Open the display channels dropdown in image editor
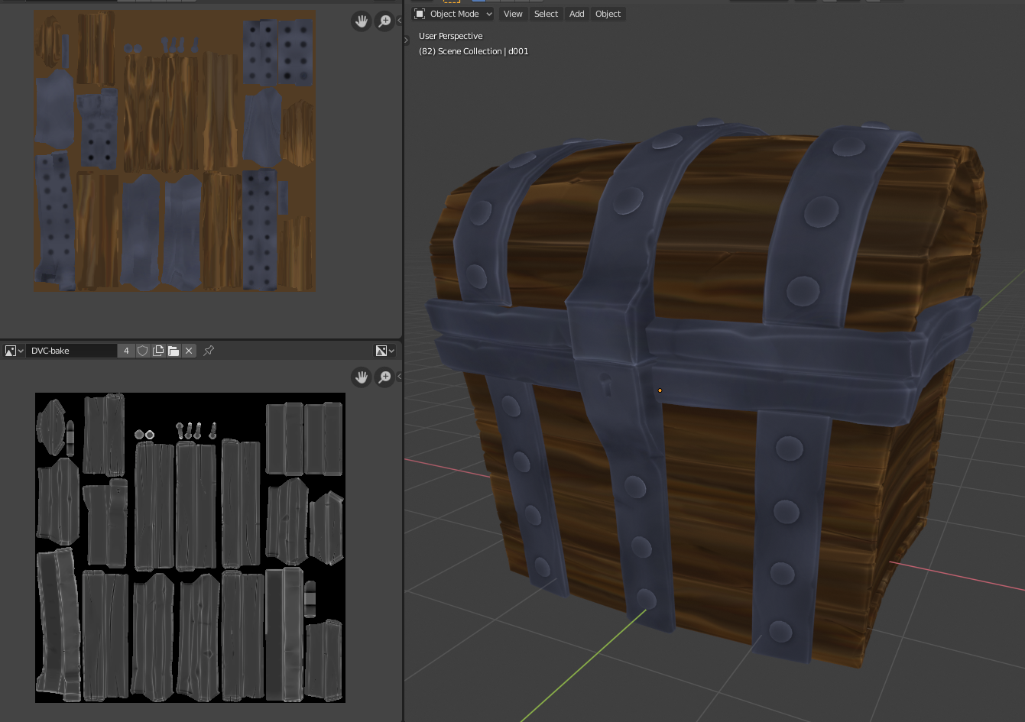 click(385, 351)
